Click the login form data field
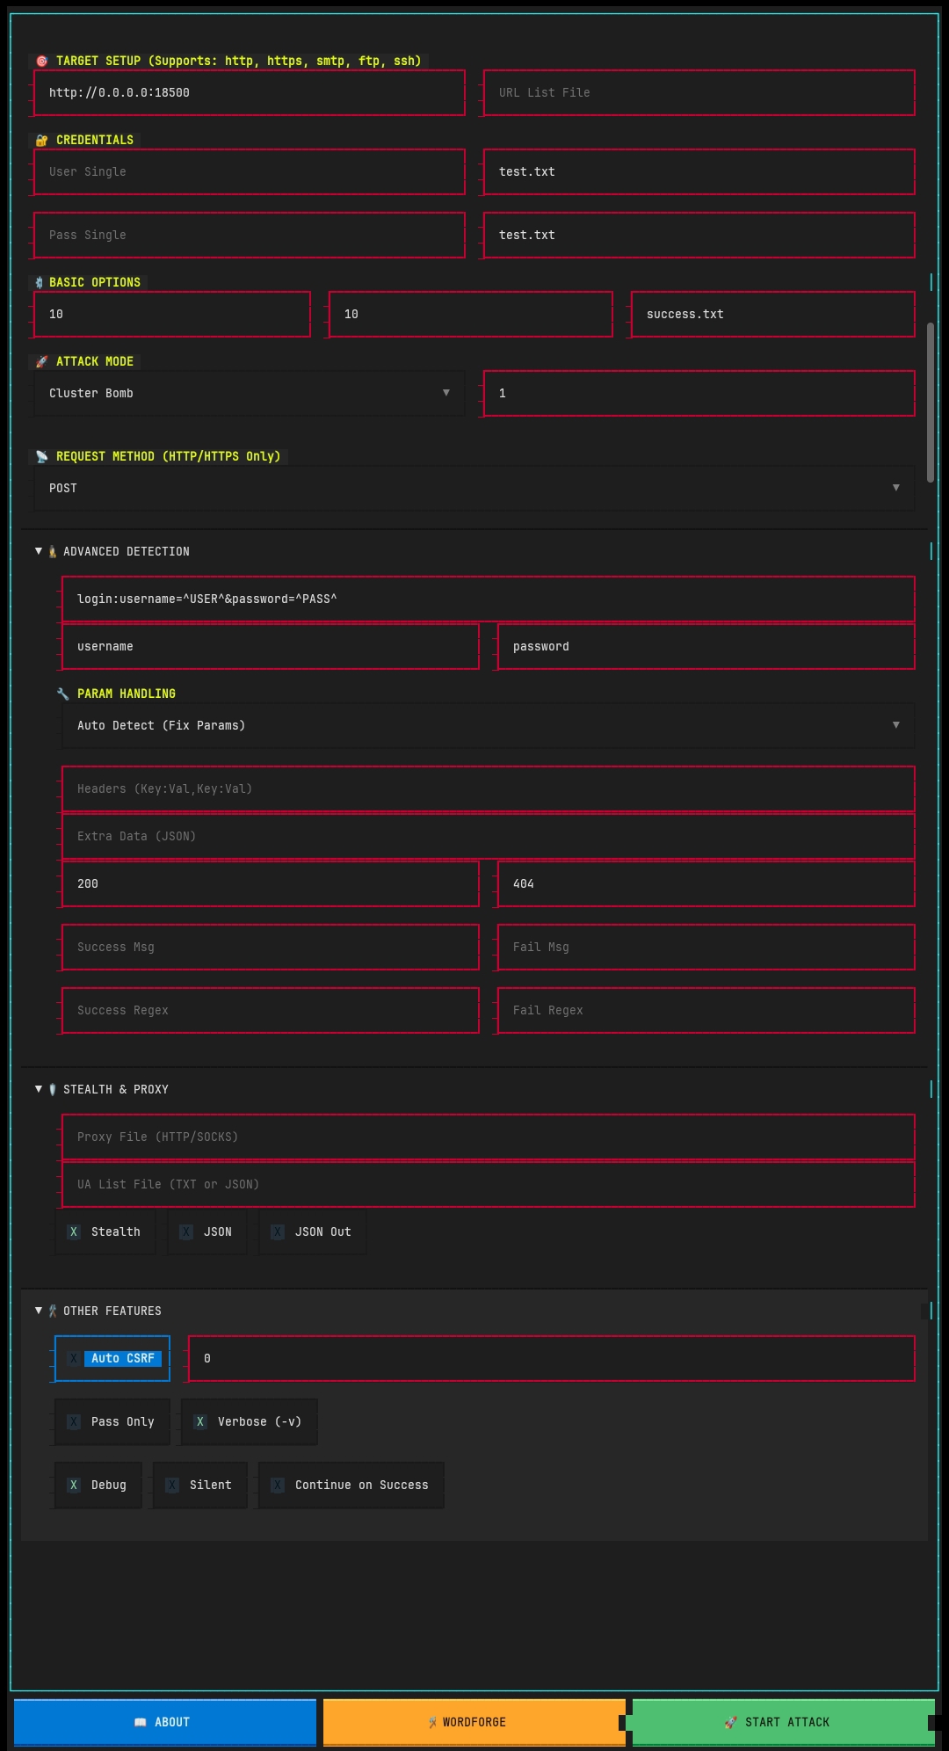Image resolution: width=949 pixels, height=1751 pixels. (489, 599)
